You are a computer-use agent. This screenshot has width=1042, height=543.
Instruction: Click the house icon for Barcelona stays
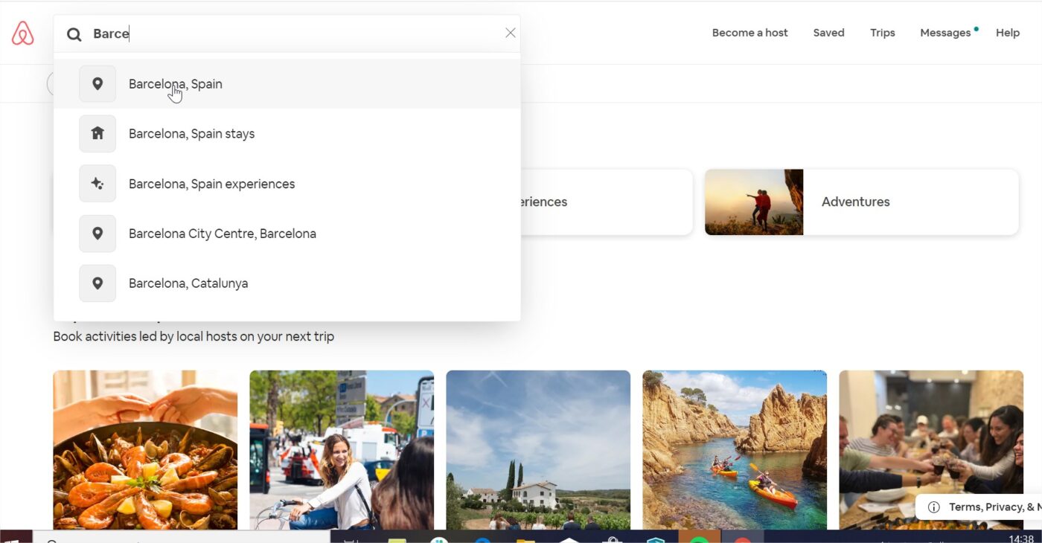98,134
